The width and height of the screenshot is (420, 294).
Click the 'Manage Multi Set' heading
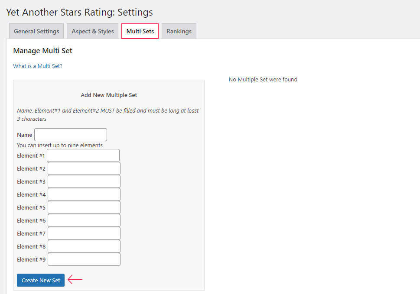click(42, 51)
